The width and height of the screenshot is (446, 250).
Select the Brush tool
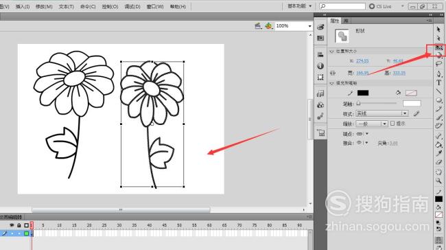click(438, 117)
